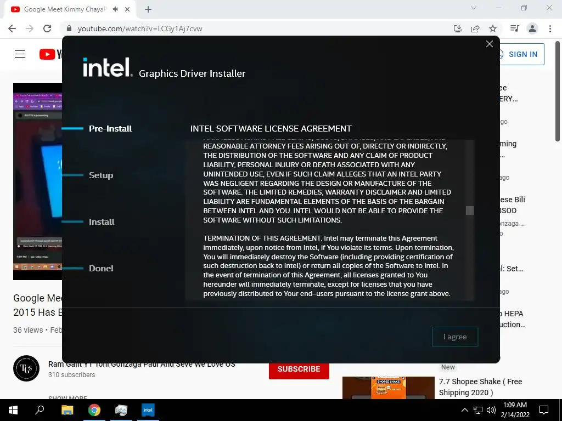562x421 pixels.
Task: Click the '310 subscribers' text
Action: tap(72, 375)
